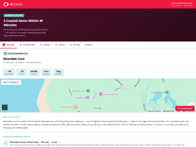196x147 pixels.
Task: Click The Wolf Cafe map marker
Action: coord(76,107)
